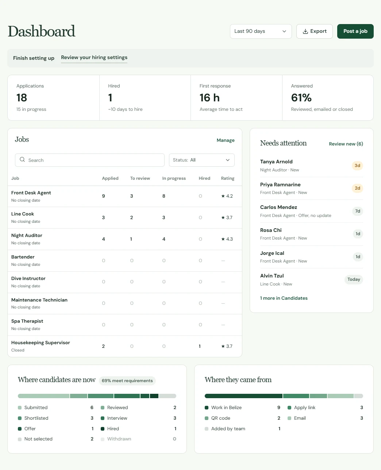Viewport: 381px width, 470px height.
Task: Click the 7d badge for Carlos Mendez
Action: pos(358,211)
